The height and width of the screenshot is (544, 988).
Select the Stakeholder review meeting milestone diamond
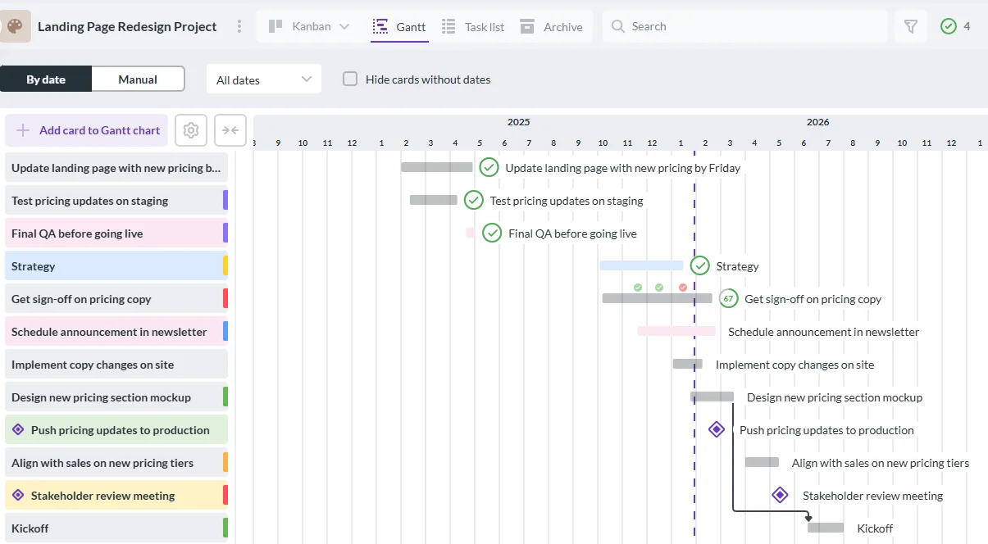pos(780,494)
